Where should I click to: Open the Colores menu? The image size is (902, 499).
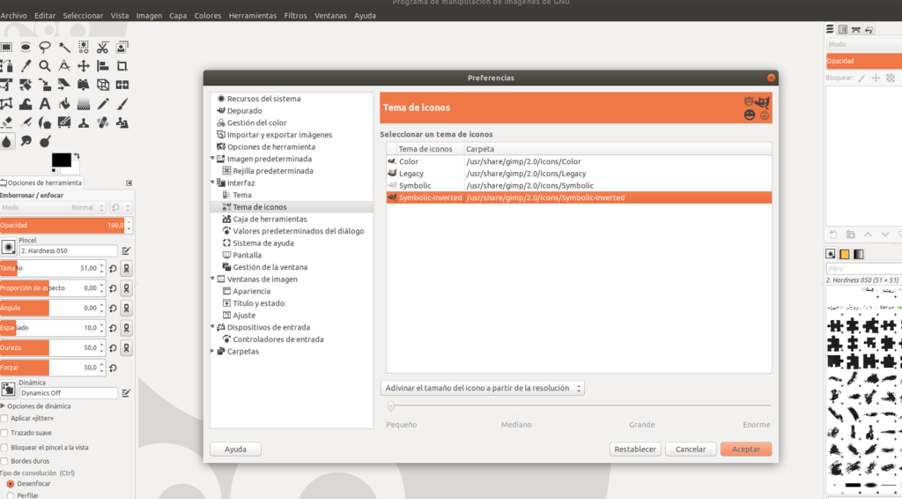(208, 16)
